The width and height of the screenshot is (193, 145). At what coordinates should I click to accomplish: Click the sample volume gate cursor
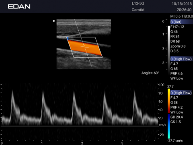pos(84,47)
